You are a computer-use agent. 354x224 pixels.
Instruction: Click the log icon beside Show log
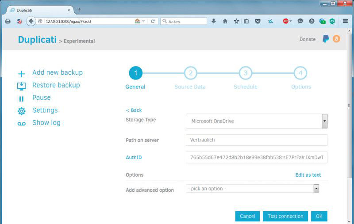[x=21, y=124]
